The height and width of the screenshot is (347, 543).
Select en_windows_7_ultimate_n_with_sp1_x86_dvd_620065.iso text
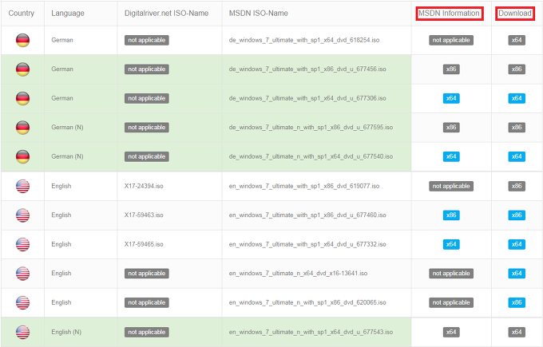click(x=307, y=302)
